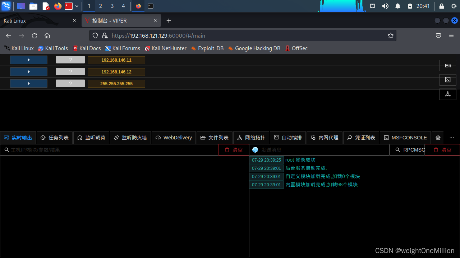Click the RPCMSG search button
The image size is (460, 258).
click(x=408, y=150)
